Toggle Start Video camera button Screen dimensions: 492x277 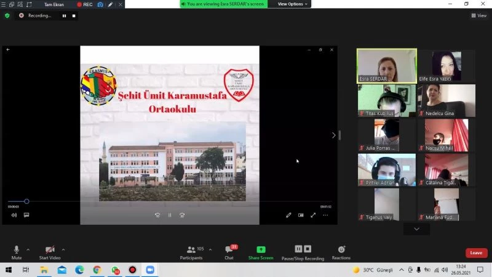(x=50, y=250)
